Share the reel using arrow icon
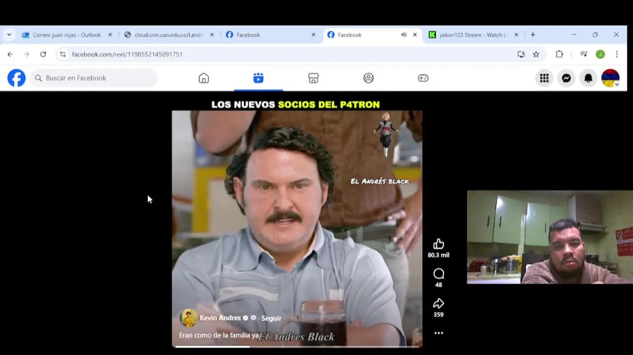 coord(438,303)
